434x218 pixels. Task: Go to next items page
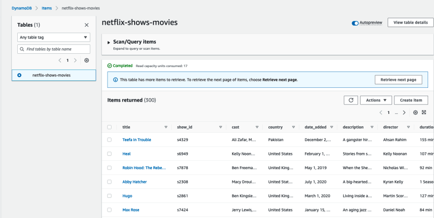coord(404,112)
